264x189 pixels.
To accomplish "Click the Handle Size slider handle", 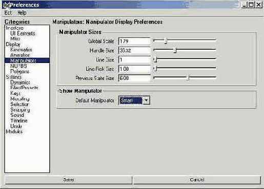I will coord(175,50).
